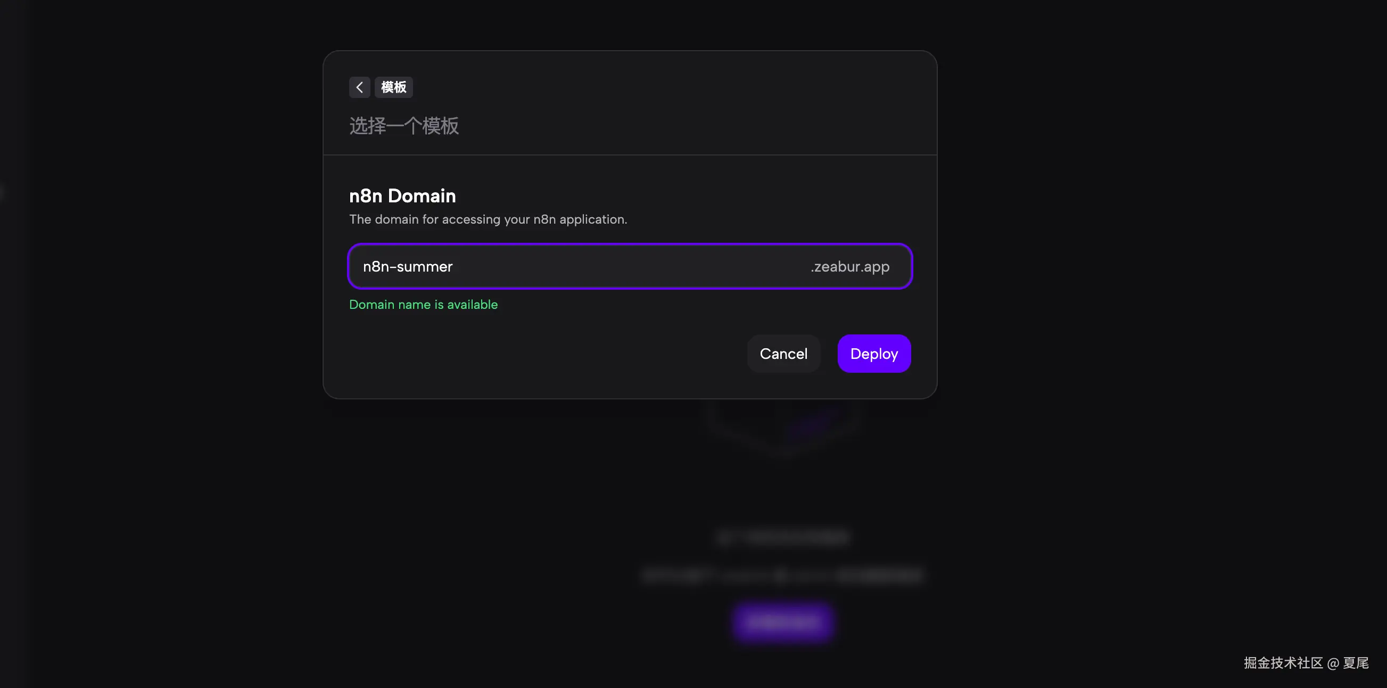Click the word "available" in status message

point(472,305)
